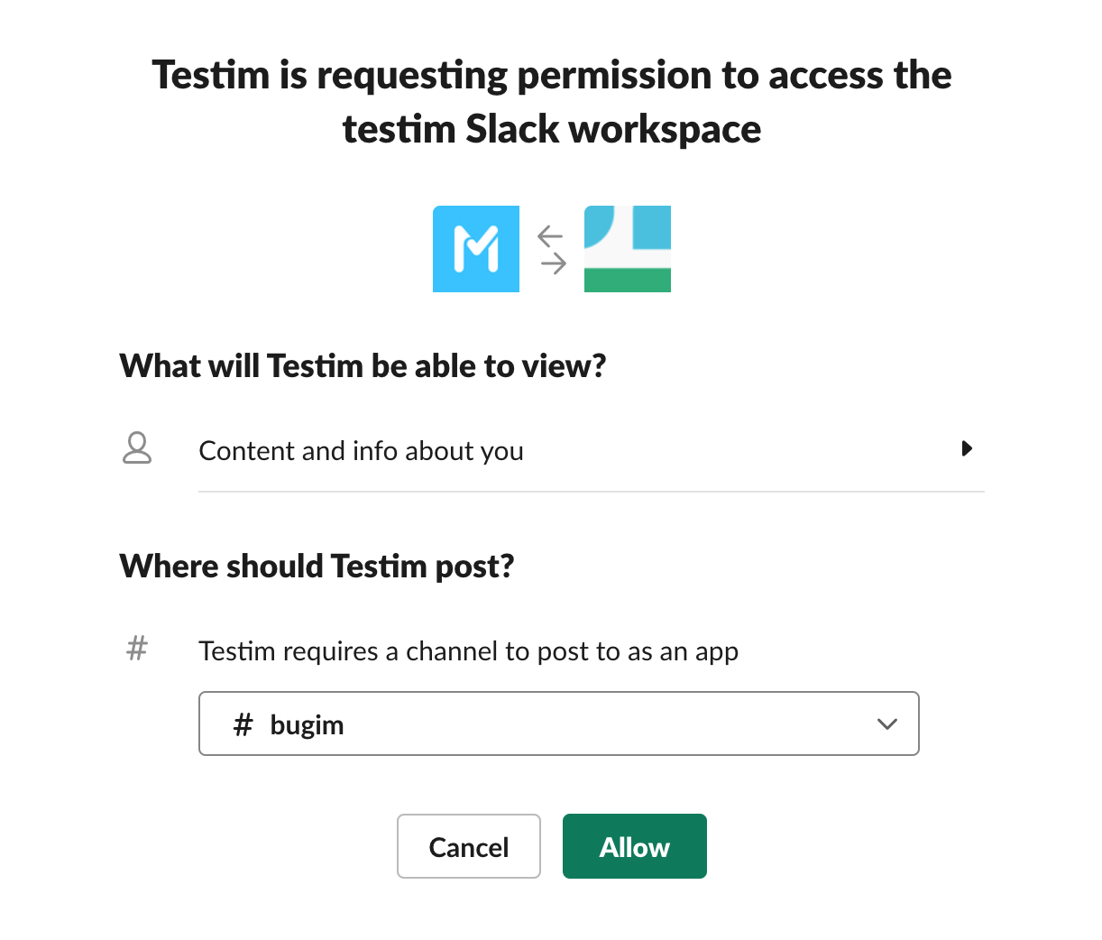Expand Content and info about you triangle

tap(967, 448)
